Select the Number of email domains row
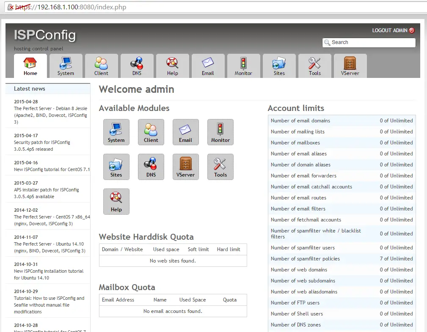 point(342,121)
